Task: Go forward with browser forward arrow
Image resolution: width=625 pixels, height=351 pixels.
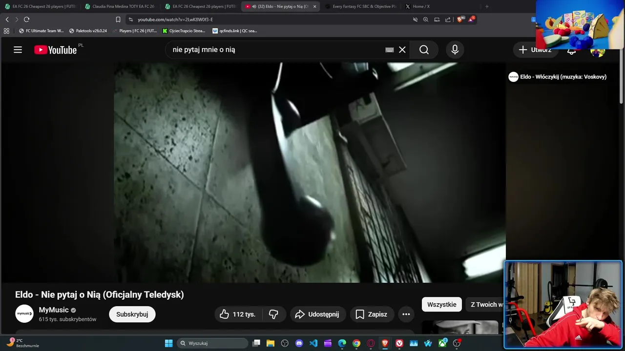Action: [17, 19]
